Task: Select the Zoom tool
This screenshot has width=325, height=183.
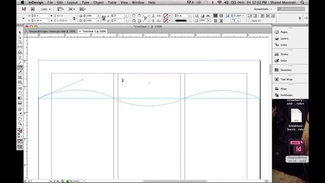Action: coord(20,124)
